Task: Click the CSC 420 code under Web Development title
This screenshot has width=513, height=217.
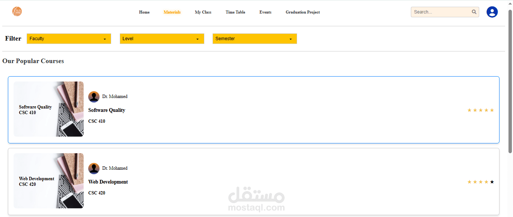Action: coord(97,193)
